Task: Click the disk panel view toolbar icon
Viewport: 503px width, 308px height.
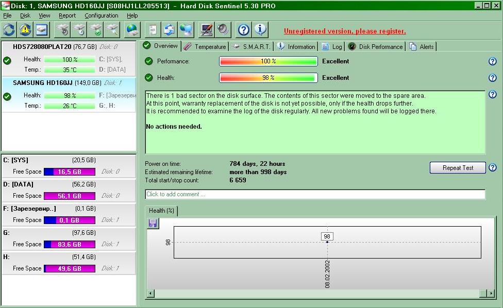Action: tap(42, 30)
